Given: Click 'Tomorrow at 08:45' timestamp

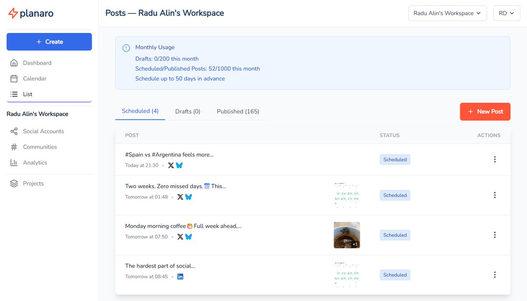Looking at the screenshot, I should [146, 277].
